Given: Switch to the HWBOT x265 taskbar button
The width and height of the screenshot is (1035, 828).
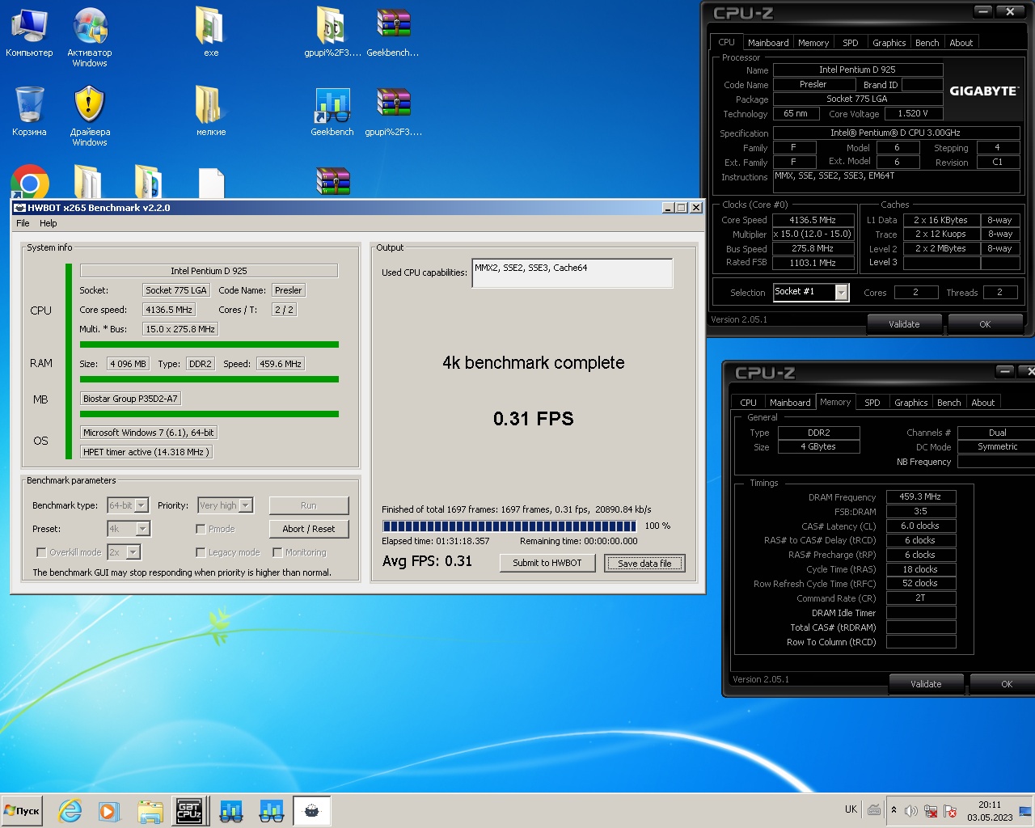Looking at the screenshot, I should 311,810.
